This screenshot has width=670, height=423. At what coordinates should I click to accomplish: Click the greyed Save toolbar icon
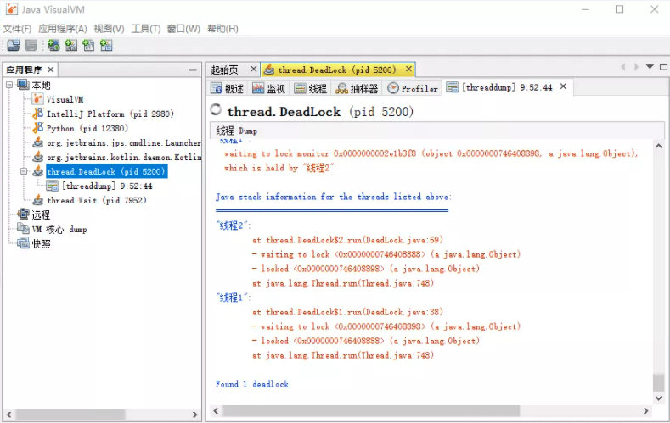[x=31, y=45]
